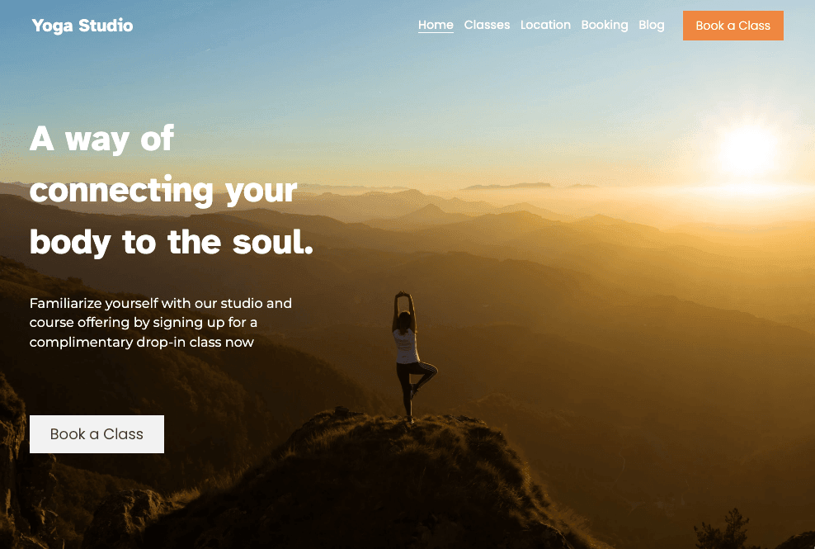Image resolution: width=815 pixels, height=549 pixels.
Task: Click the bright sun in the sky
Action: click(x=747, y=150)
